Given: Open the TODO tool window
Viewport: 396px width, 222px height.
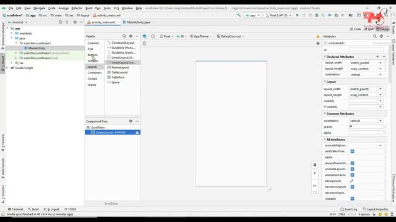Looking at the screenshot, I should [x=71, y=209].
